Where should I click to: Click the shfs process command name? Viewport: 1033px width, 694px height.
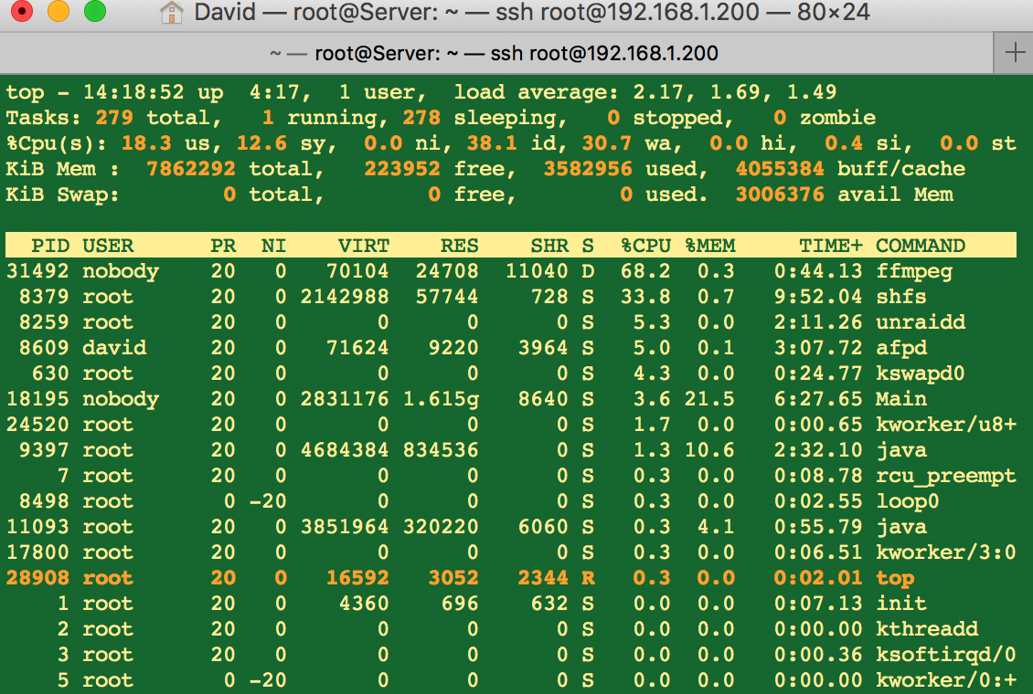900,297
